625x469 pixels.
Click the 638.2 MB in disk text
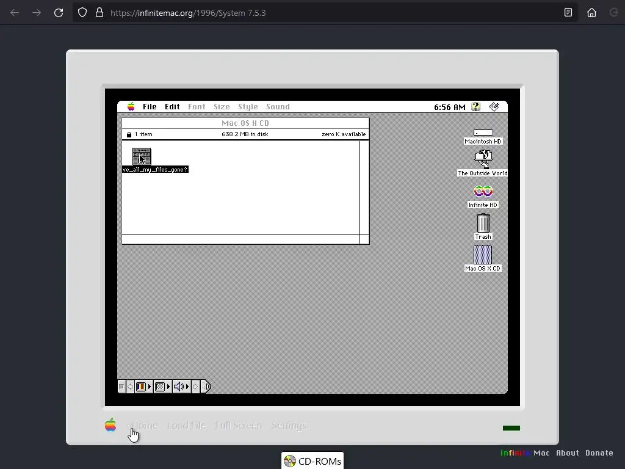coord(245,134)
